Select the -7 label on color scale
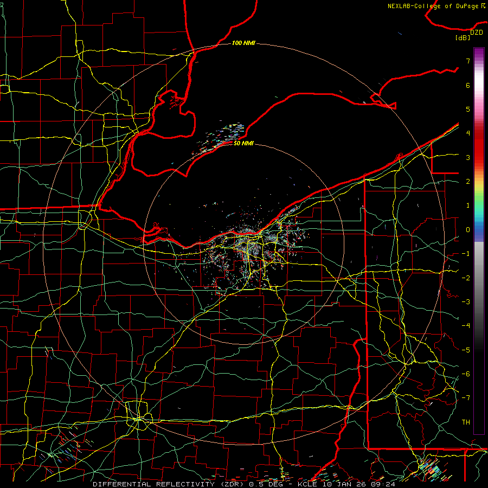This screenshot has height=488, width=488. point(466,398)
